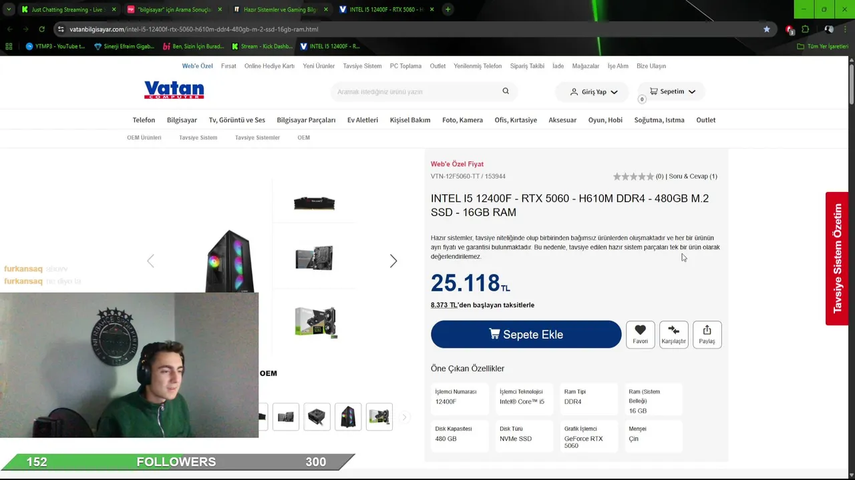This screenshot has height=480, width=855.
Task: Close the Just Chatting Streaming tab
Action: (114, 9)
